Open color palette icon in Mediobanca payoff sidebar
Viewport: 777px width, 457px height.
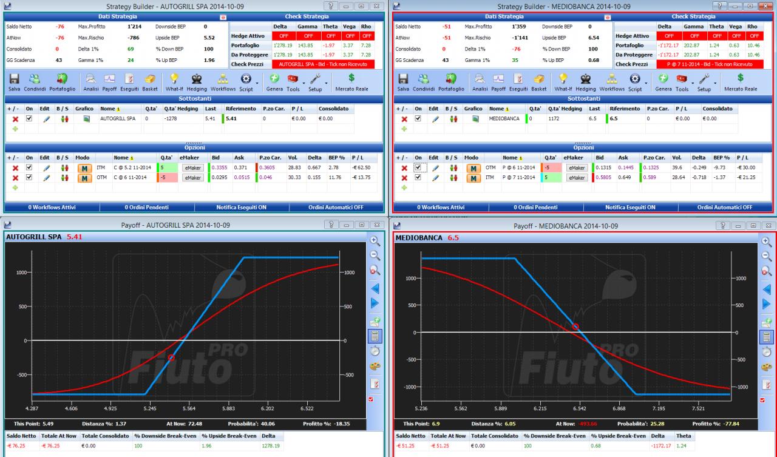tap(765, 367)
